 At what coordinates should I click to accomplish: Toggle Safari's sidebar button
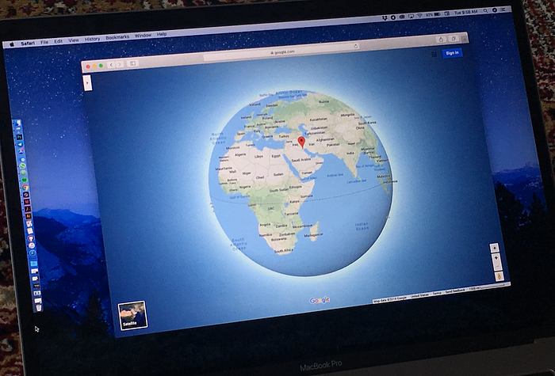pyautogui.click(x=132, y=63)
